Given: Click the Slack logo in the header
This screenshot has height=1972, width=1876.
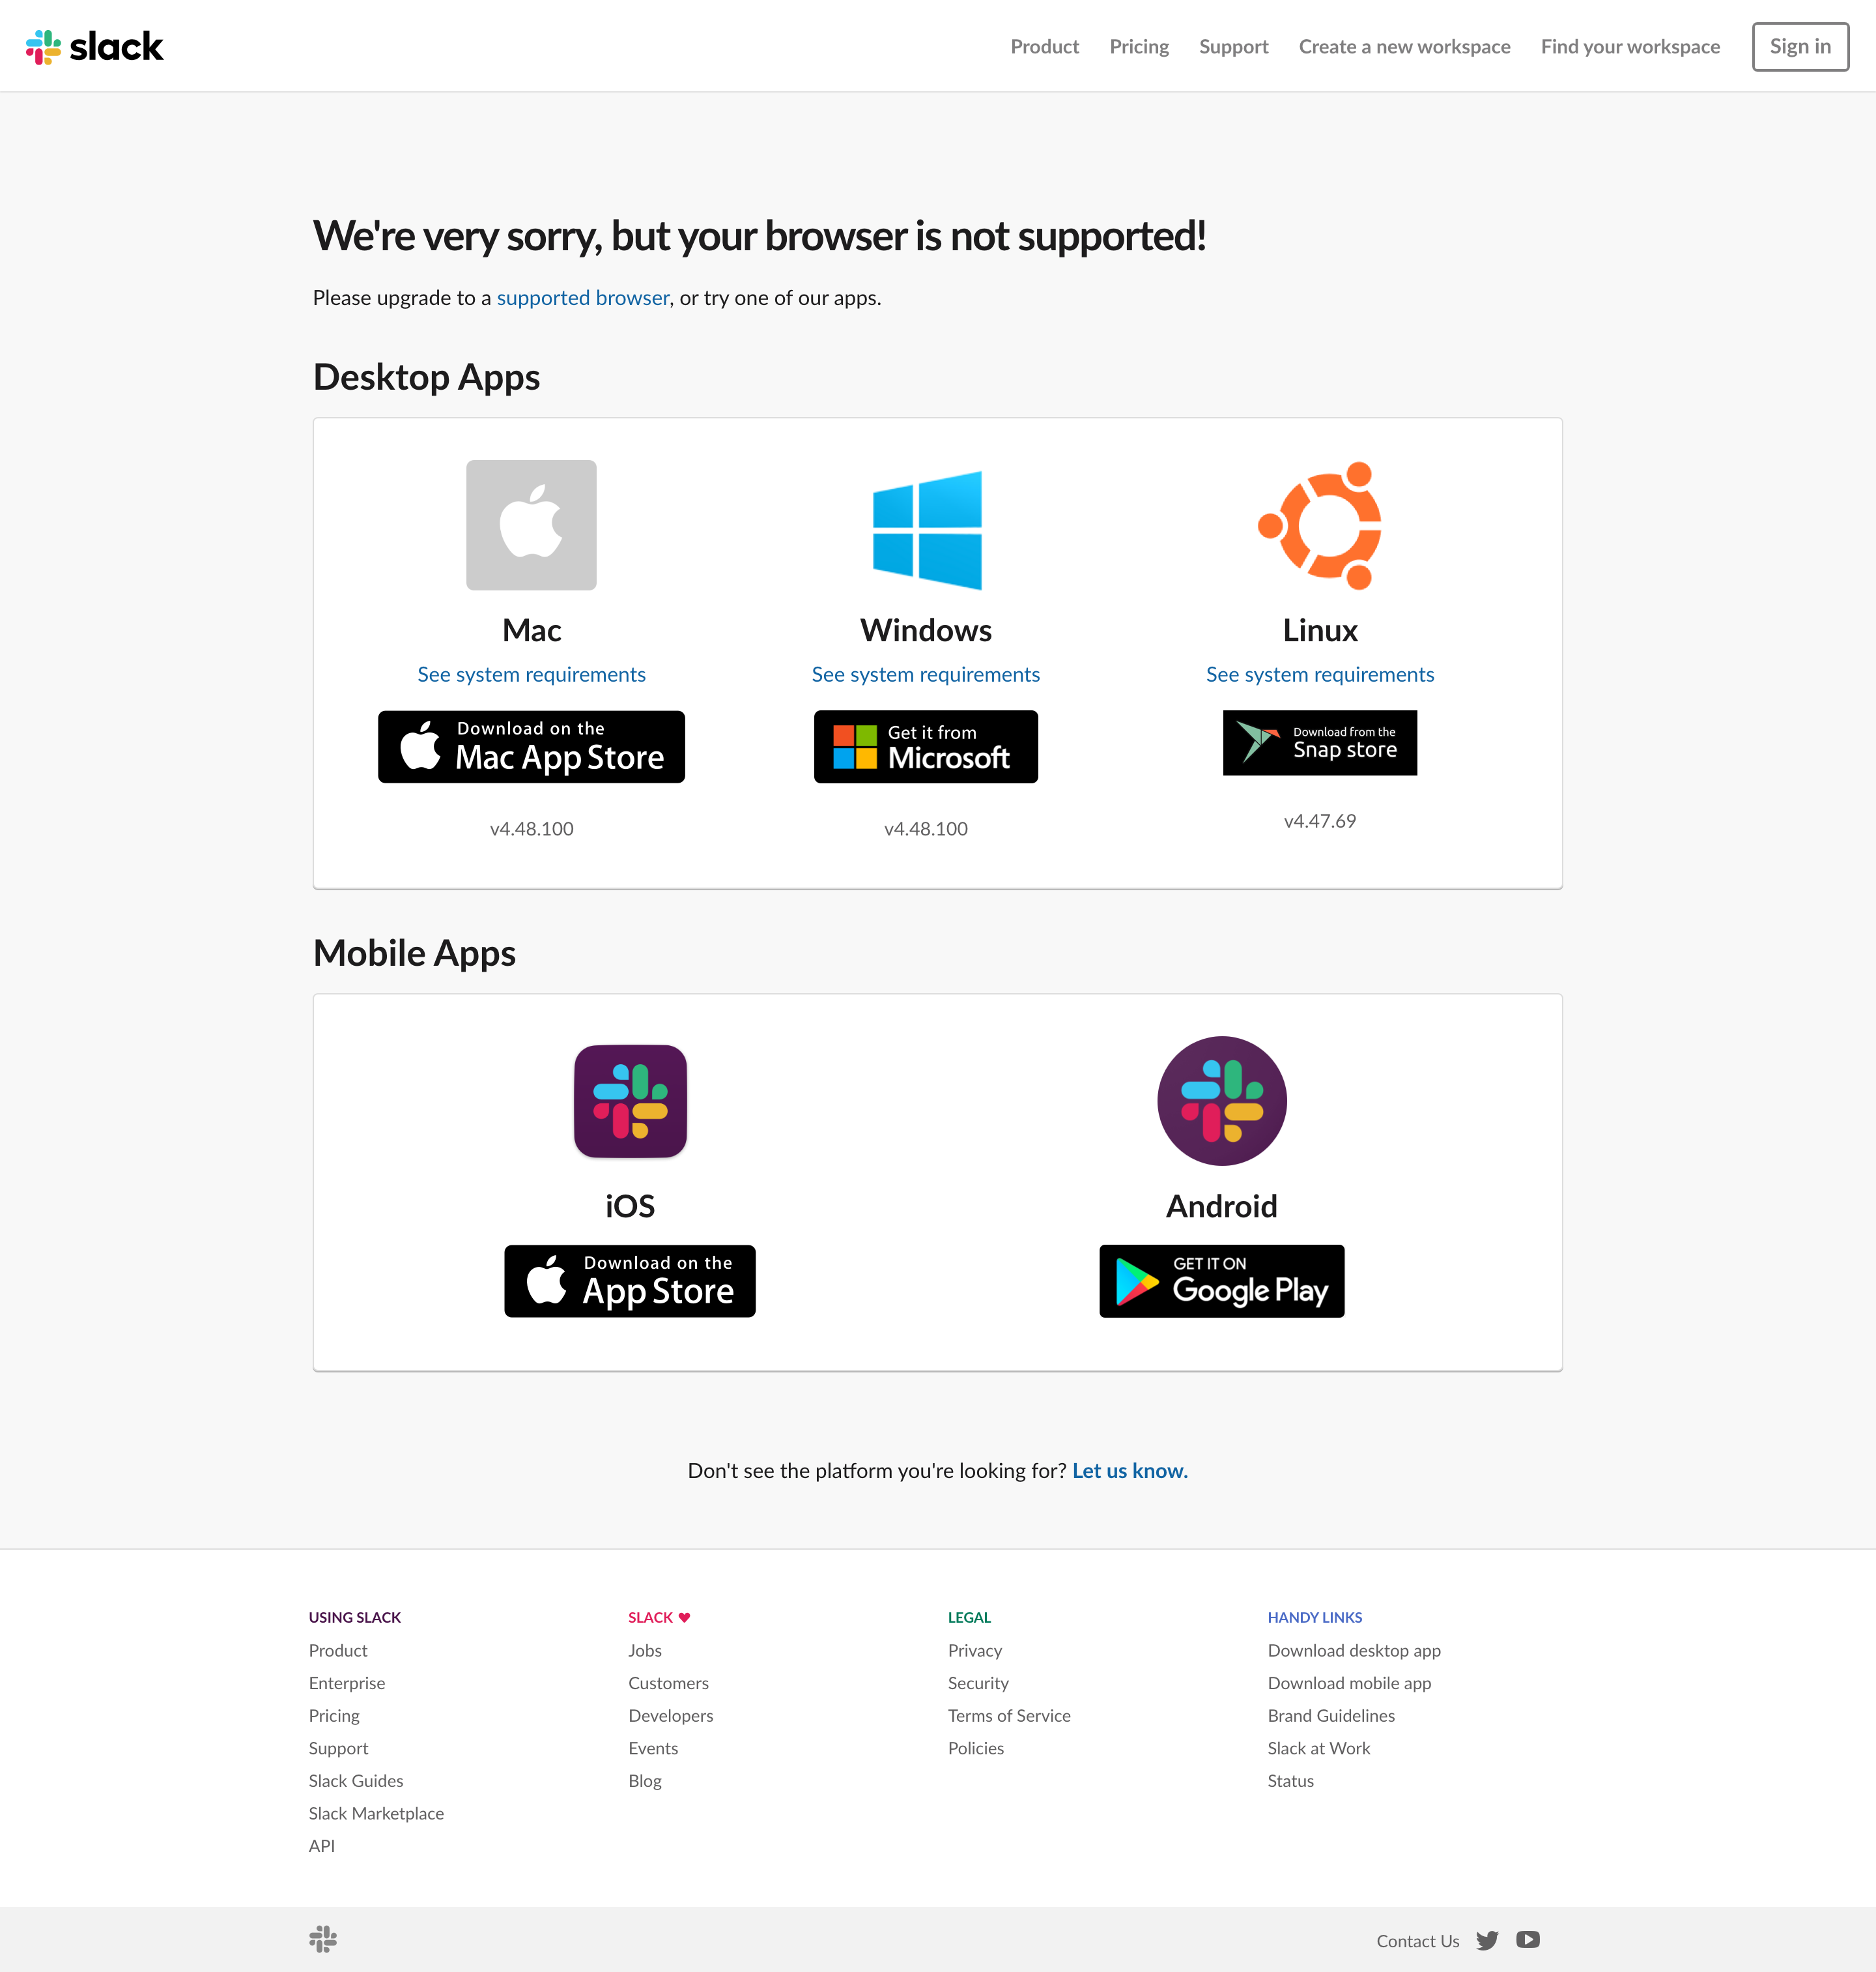Looking at the screenshot, I should [95, 46].
